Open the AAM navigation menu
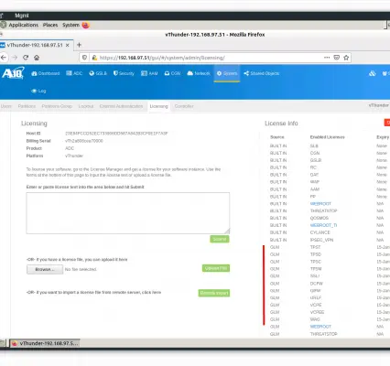390x366 pixels. click(149, 73)
